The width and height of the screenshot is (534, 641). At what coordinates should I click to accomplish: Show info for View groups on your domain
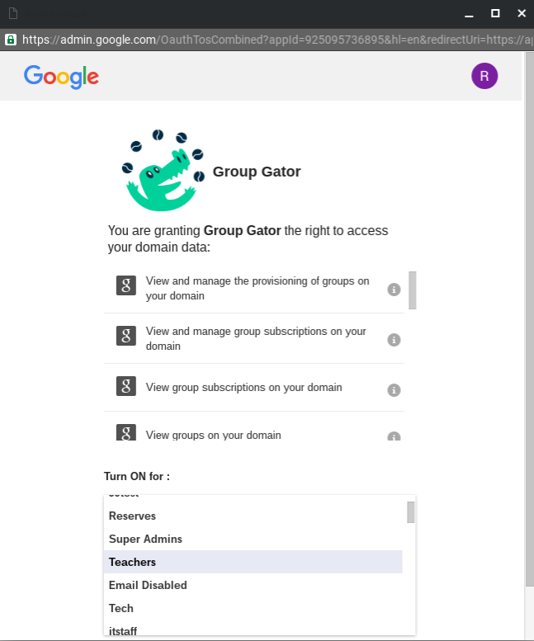[x=394, y=436]
